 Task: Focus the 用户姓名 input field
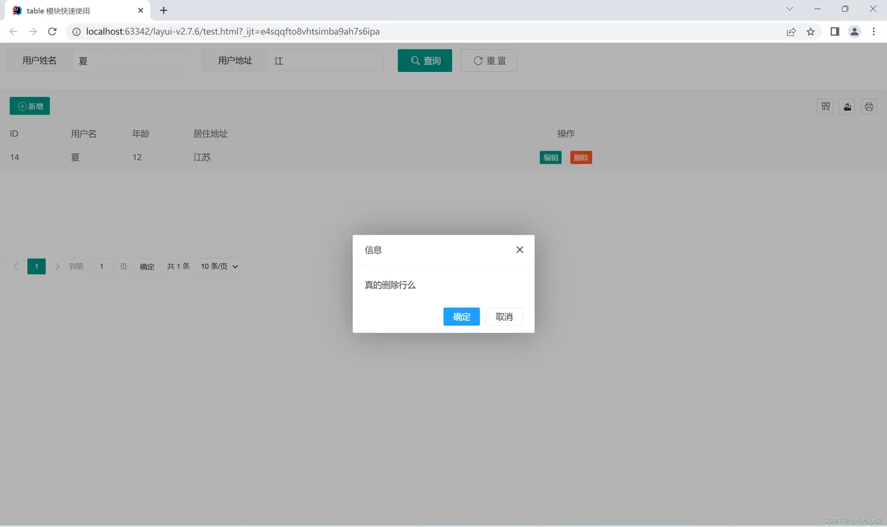[x=130, y=61]
